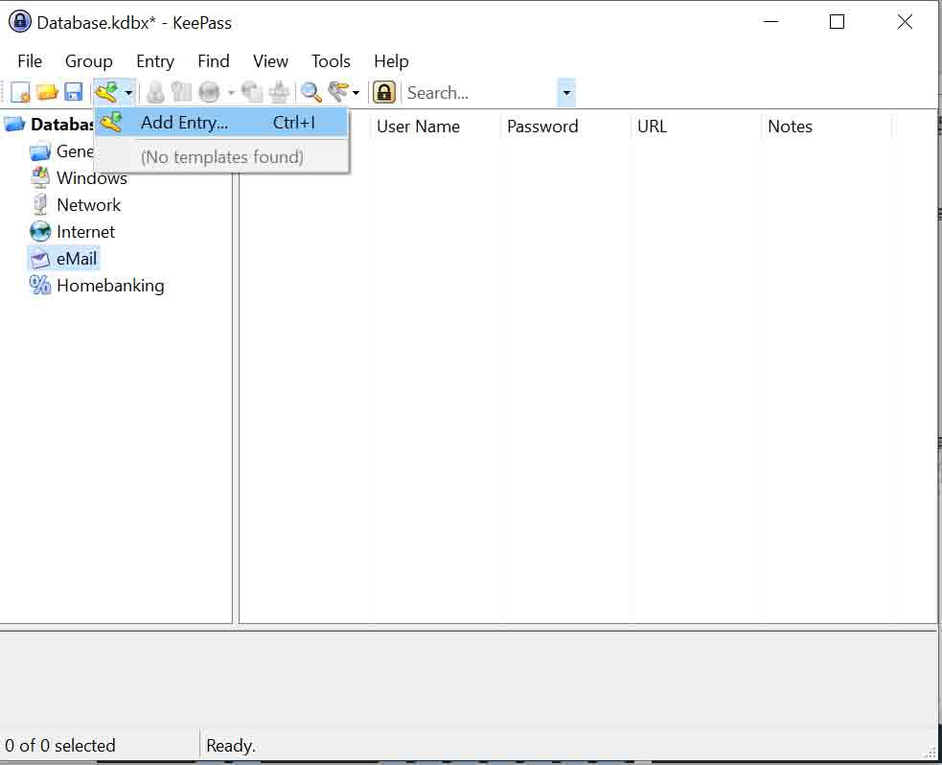The image size is (942, 765).
Task: Save database using floppy disk icon
Action: [x=73, y=93]
